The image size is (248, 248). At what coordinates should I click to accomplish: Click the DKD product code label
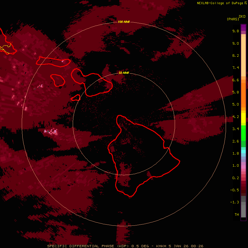[242, 17]
